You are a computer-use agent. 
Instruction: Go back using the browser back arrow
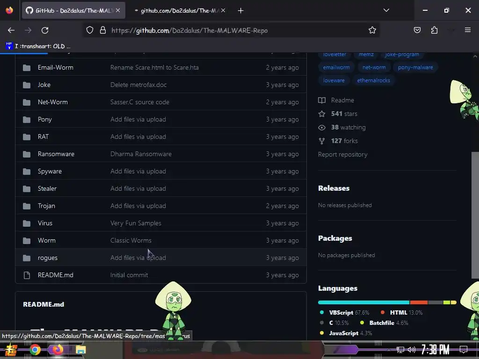(x=11, y=30)
